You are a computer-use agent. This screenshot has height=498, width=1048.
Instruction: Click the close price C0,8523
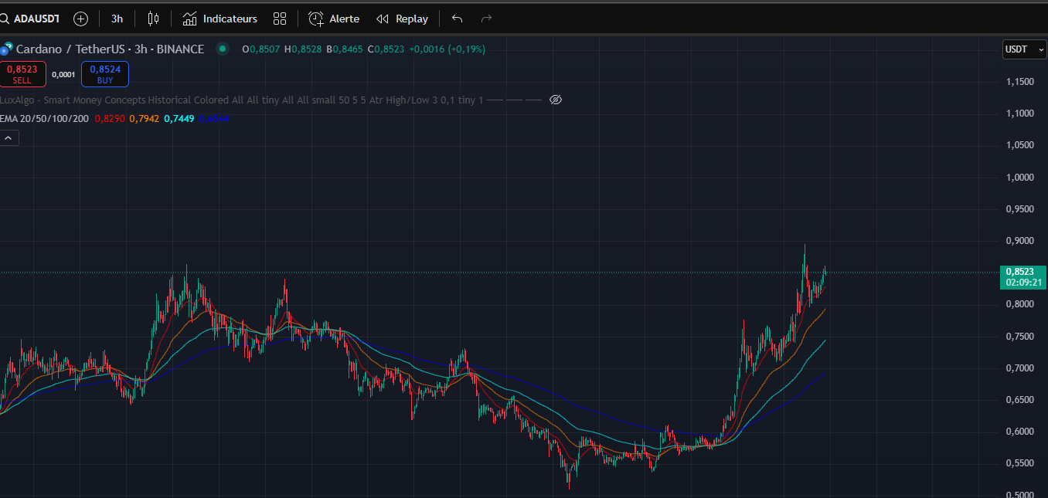coord(386,49)
